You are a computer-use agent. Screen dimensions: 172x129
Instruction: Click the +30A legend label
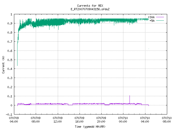point(151,17)
